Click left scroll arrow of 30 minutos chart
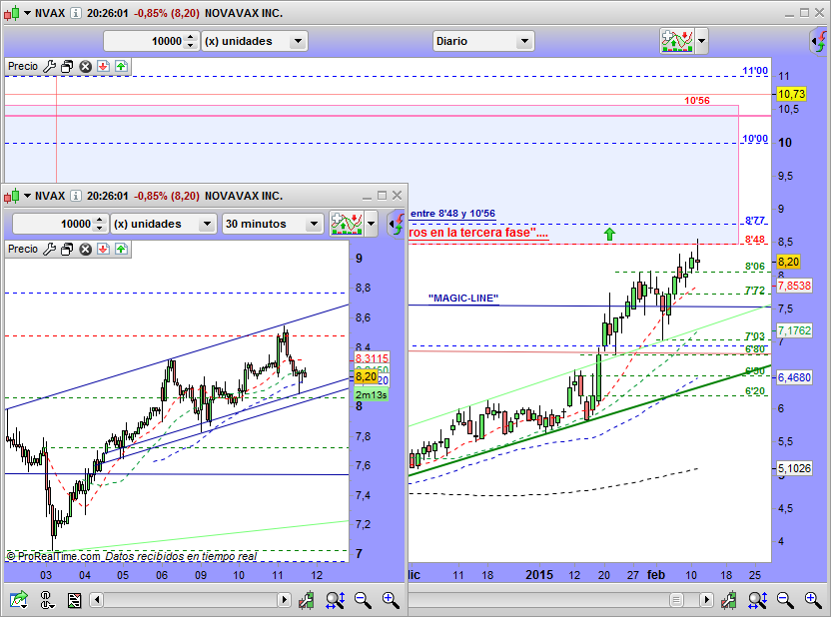This screenshot has height=617, width=831. (x=97, y=600)
